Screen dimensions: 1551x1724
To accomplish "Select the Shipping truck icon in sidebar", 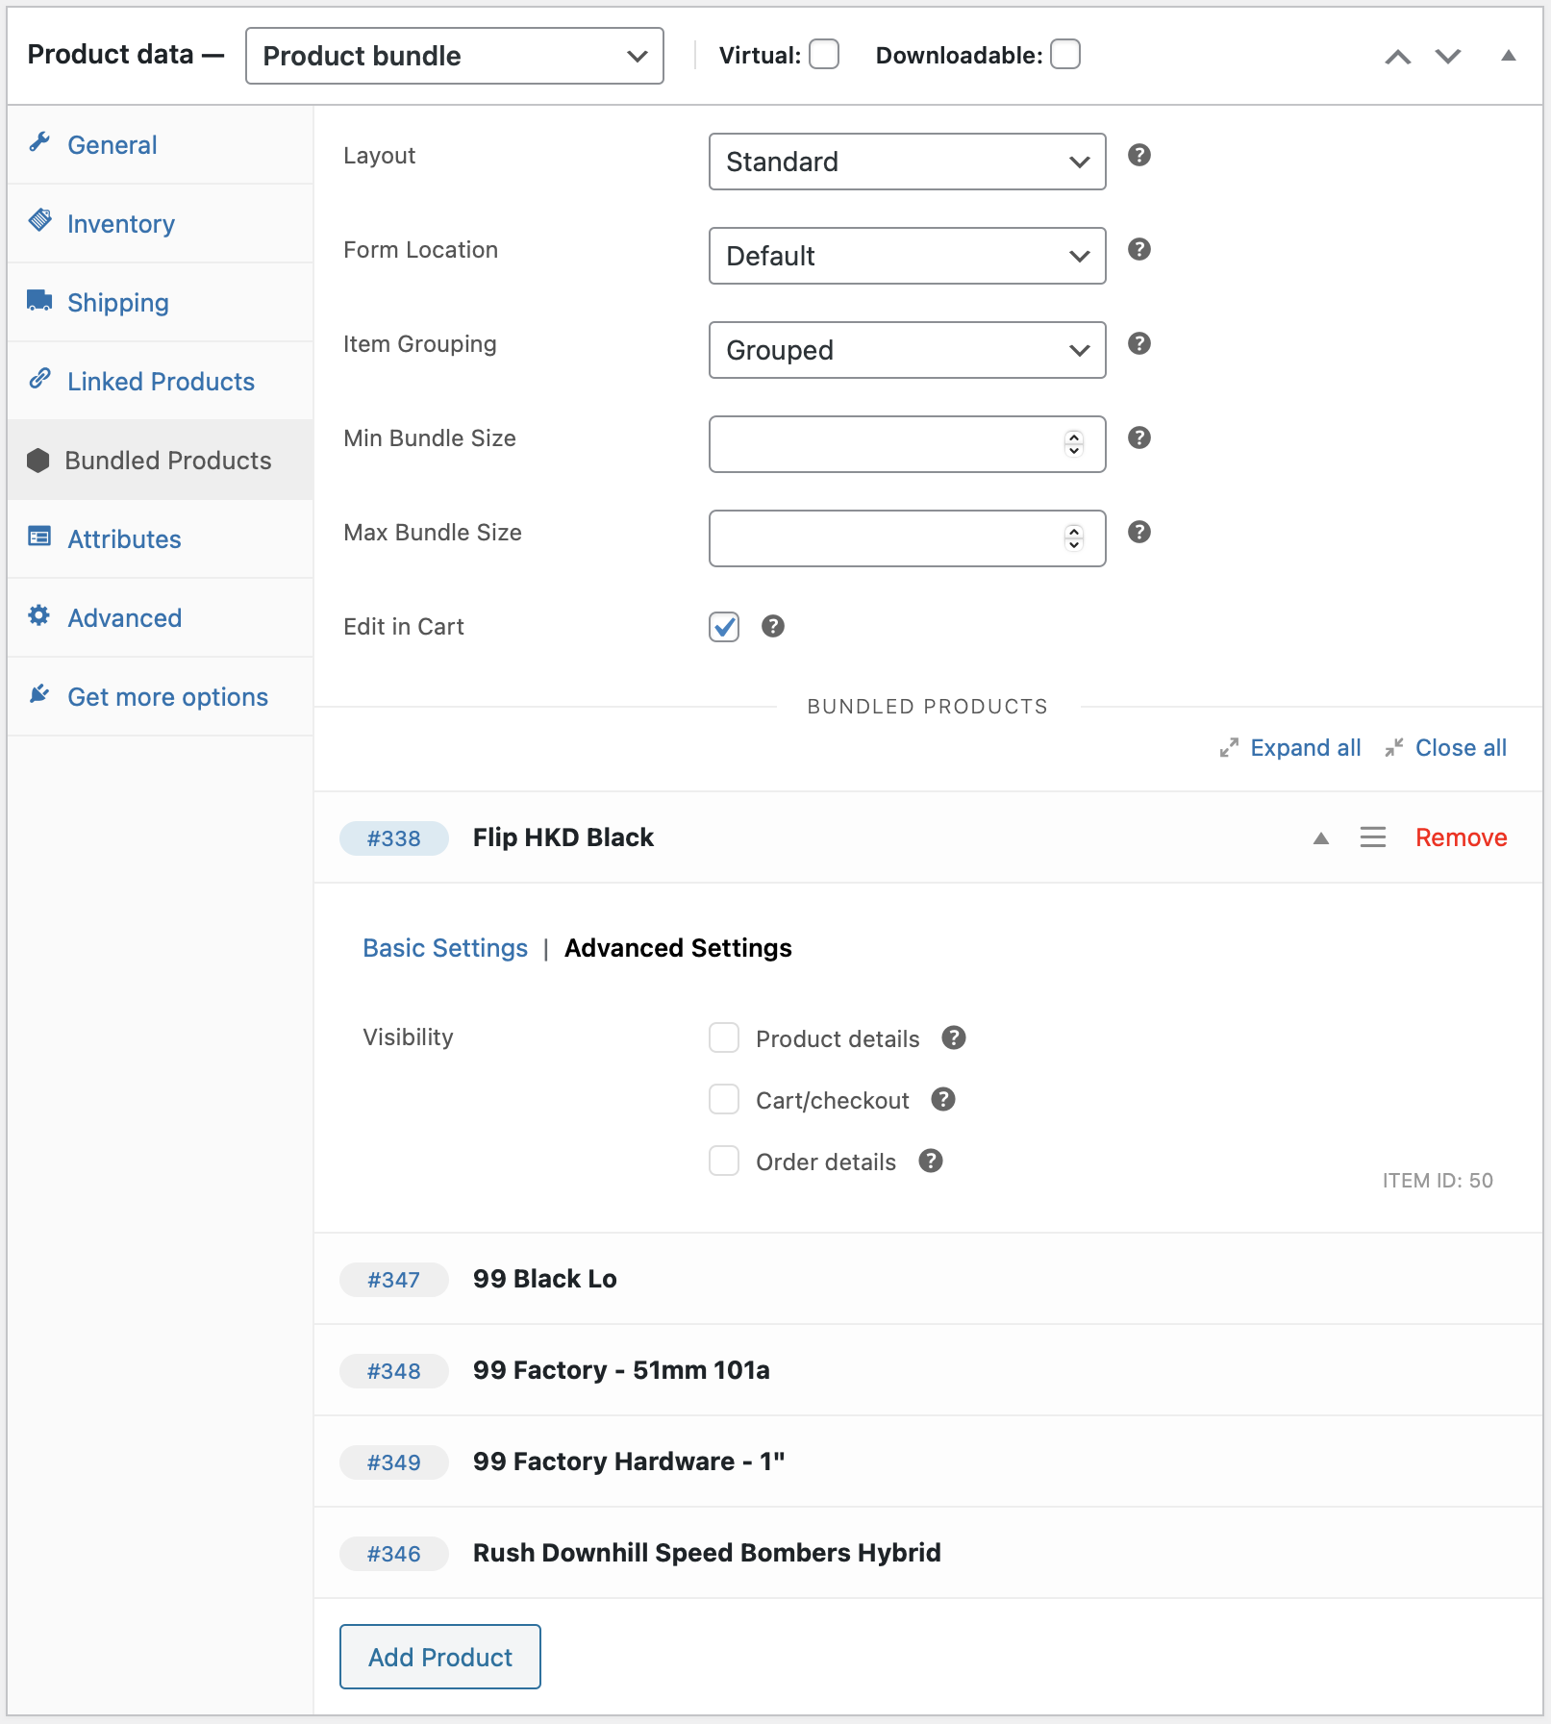I will coord(39,302).
